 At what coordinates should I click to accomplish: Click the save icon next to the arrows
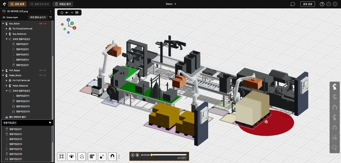coord(77,13)
